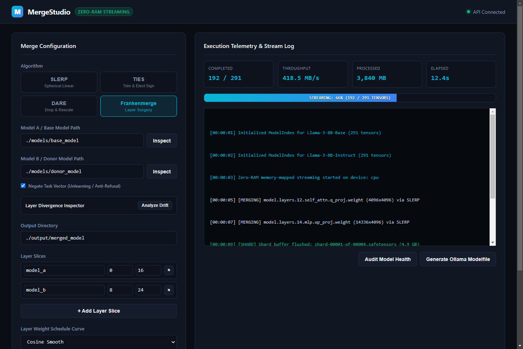The height and width of the screenshot is (349, 523).
Task: Inspect the Model A base model path
Action: 162,141
